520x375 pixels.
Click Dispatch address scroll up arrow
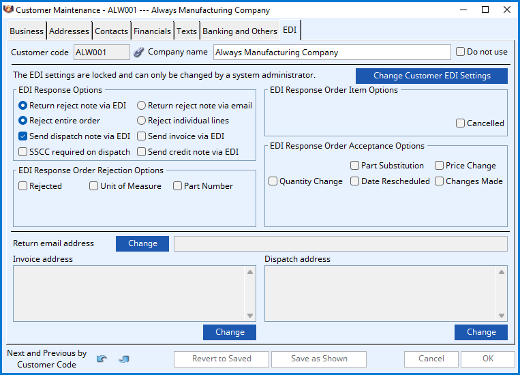[x=502, y=272]
